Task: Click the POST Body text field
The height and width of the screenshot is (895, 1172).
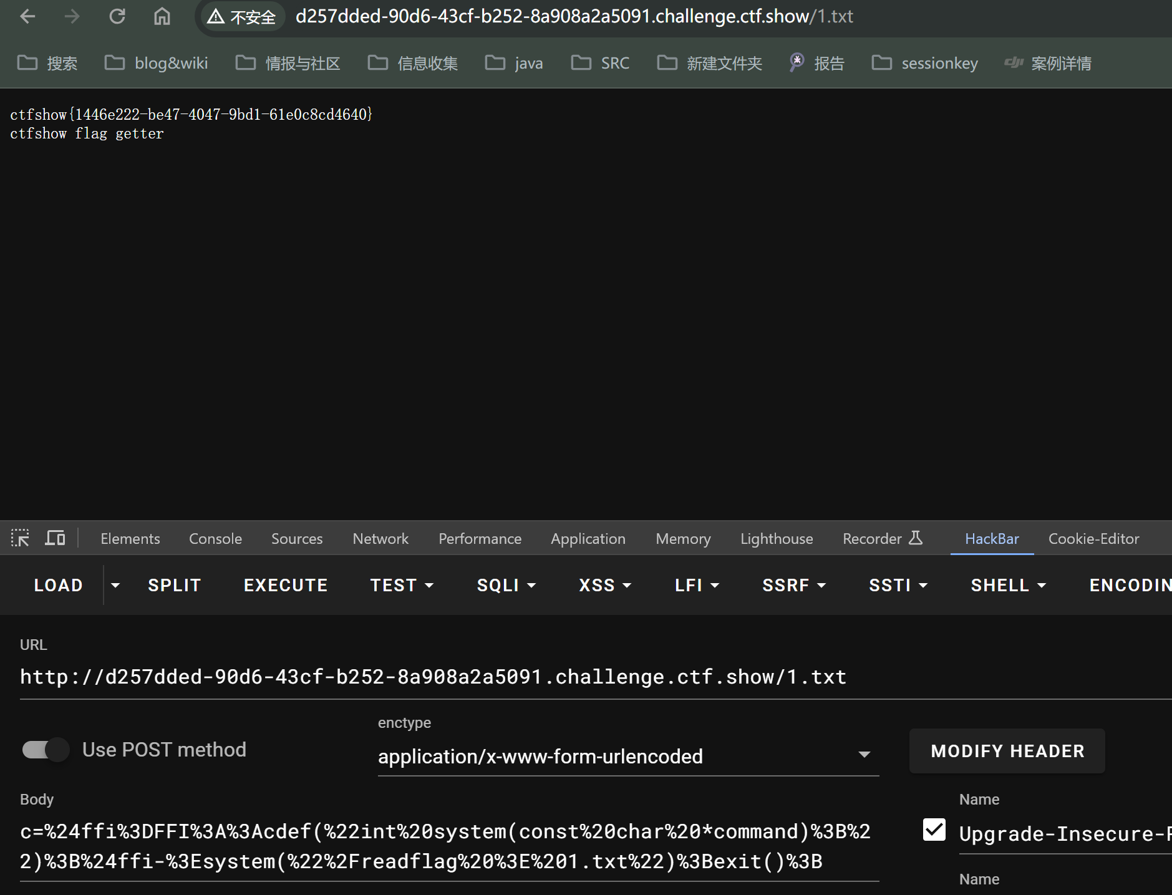Action: (x=449, y=847)
